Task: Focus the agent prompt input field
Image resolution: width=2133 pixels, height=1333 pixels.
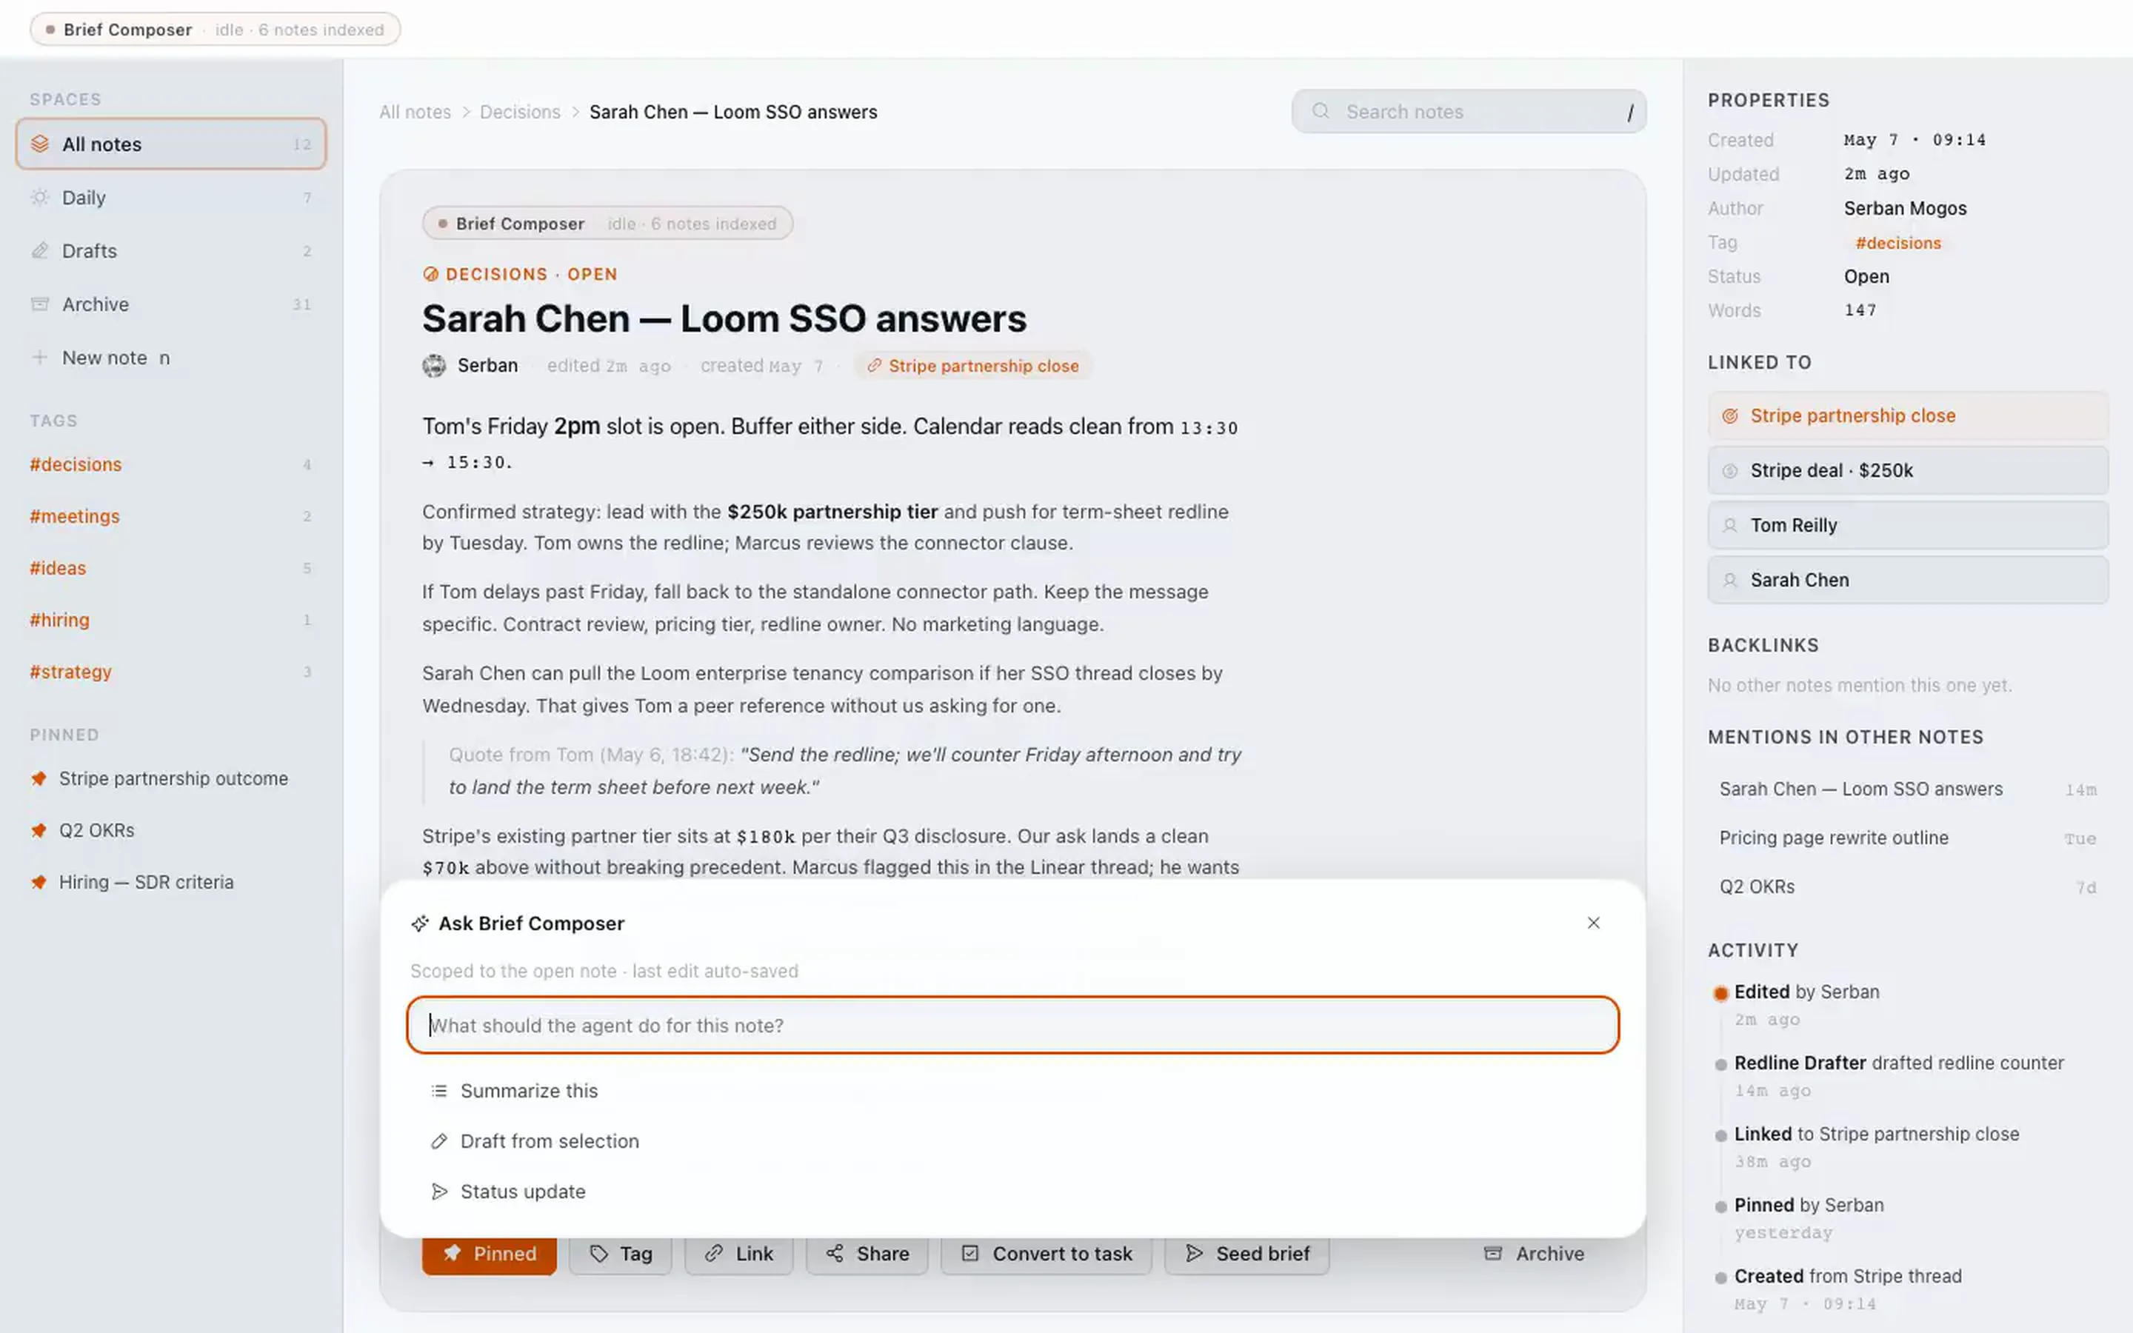Action: point(1012,1026)
